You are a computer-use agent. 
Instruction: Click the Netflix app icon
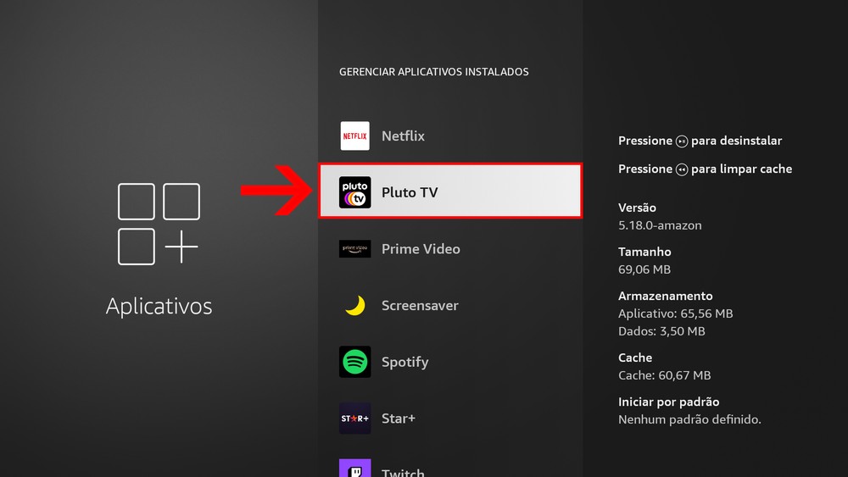(x=354, y=136)
